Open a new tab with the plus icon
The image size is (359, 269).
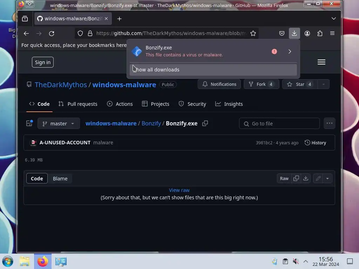119,19
